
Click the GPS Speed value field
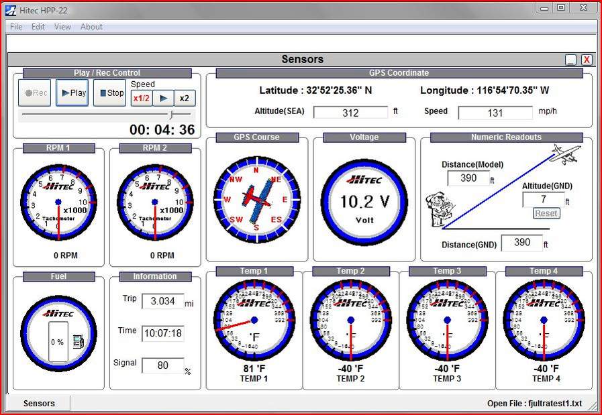point(495,113)
